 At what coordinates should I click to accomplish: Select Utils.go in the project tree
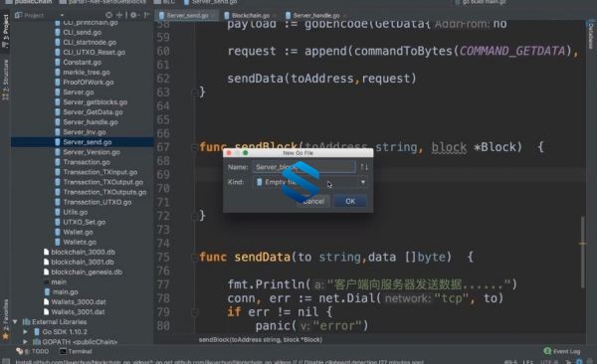(75, 212)
